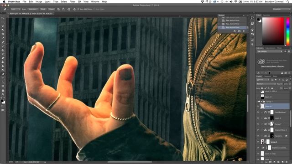Select the History Brush tool
292x164 pixels.
click(x=3, y=54)
